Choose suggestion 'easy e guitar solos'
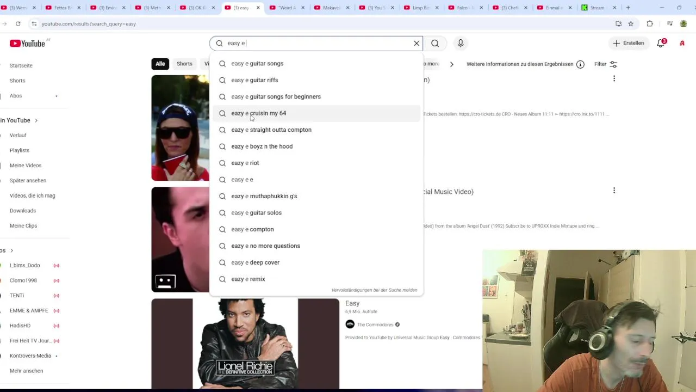Image resolution: width=696 pixels, height=392 pixels. pyautogui.click(x=316, y=213)
